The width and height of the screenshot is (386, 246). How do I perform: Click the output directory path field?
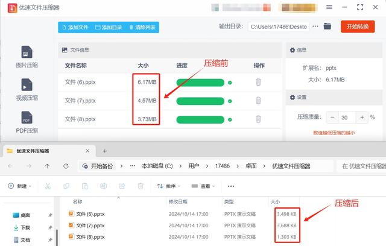(279, 27)
